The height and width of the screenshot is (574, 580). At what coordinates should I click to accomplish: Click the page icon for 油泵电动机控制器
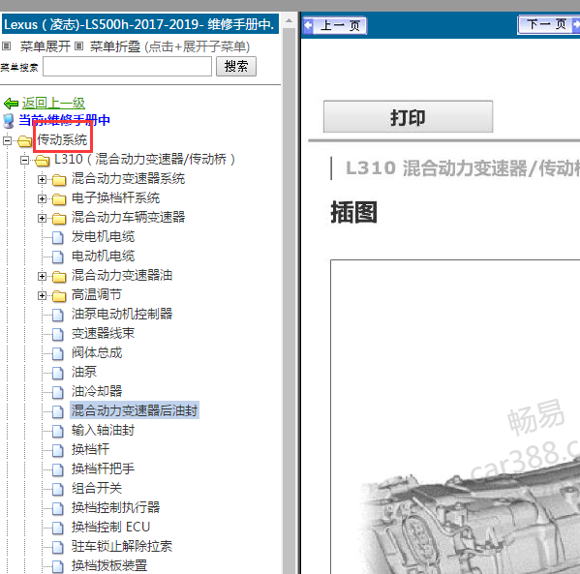pyautogui.click(x=58, y=315)
